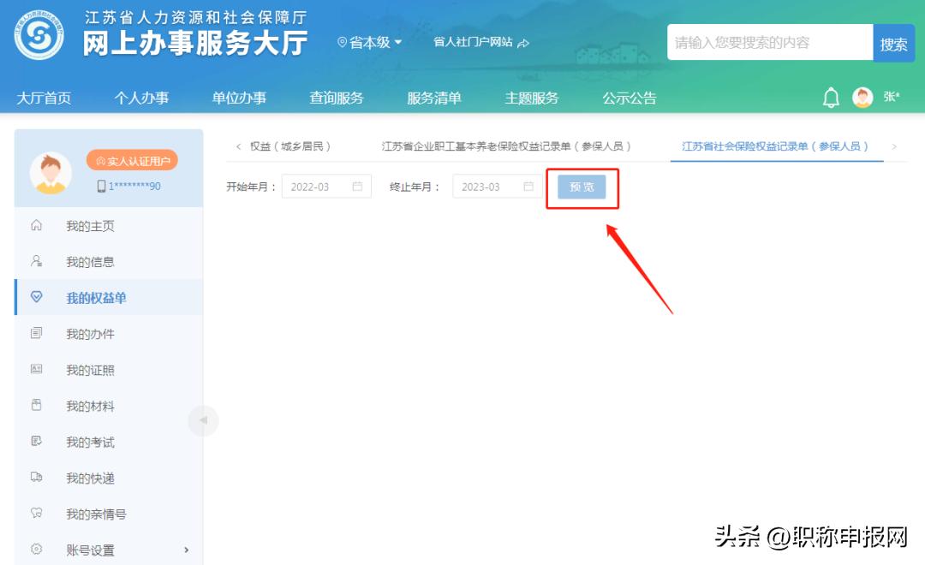Click the 我的材料 briefcase icon
Image resolution: width=925 pixels, height=565 pixels.
tap(34, 406)
